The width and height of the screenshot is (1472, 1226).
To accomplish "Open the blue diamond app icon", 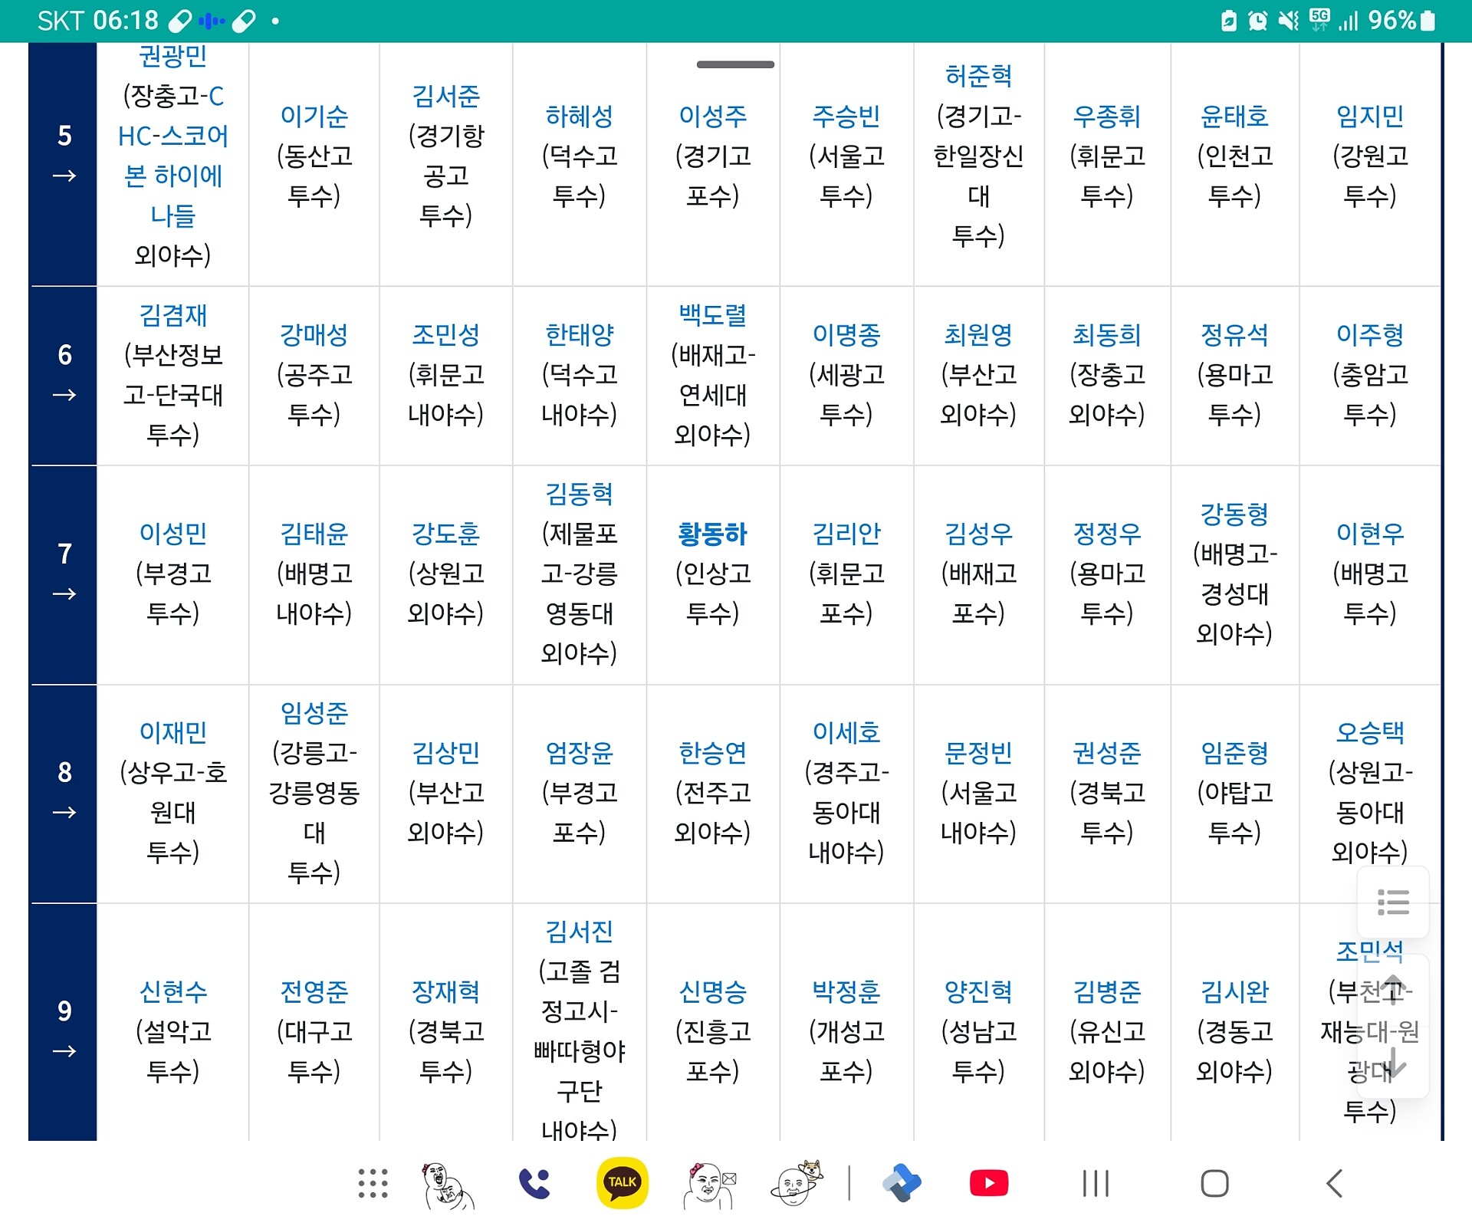I will tap(902, 1183).
